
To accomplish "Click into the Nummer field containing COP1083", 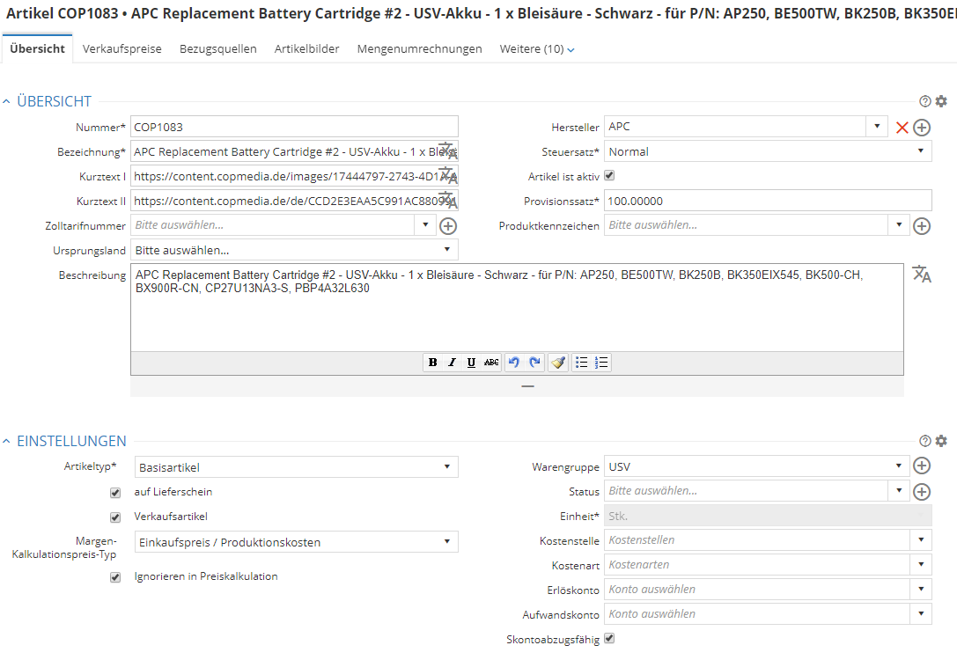I will pyautogui.click(x=294, y=127).
